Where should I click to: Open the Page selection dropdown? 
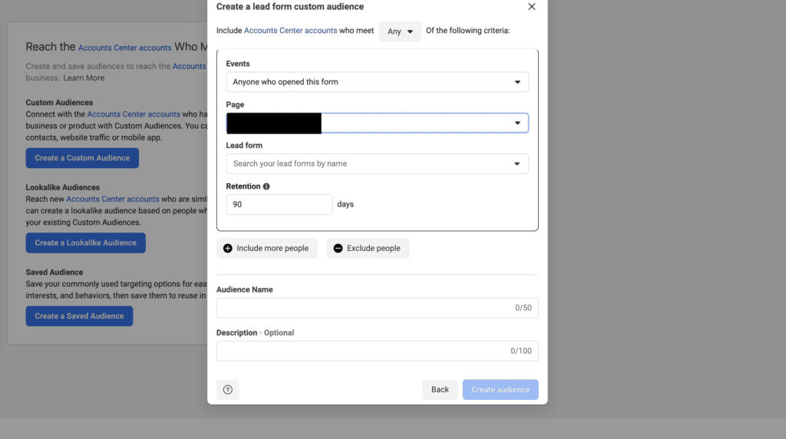coord(377,123)
